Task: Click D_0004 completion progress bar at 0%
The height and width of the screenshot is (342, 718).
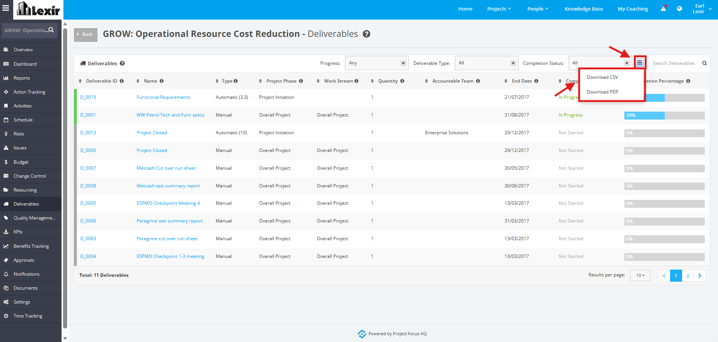Action: pyautogui.click(x=664, y=257)
